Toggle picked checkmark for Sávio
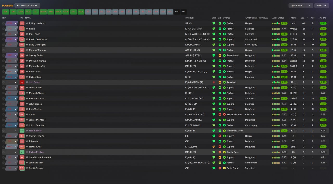 click(3, 114)
